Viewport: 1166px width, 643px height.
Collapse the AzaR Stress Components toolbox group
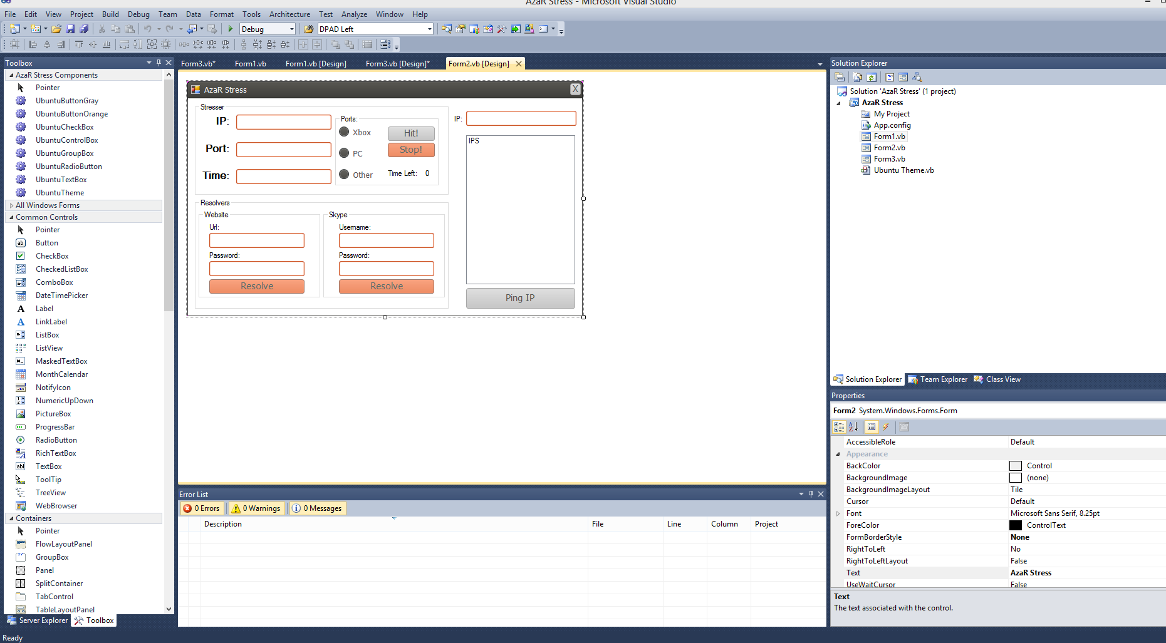pos(11,75)
